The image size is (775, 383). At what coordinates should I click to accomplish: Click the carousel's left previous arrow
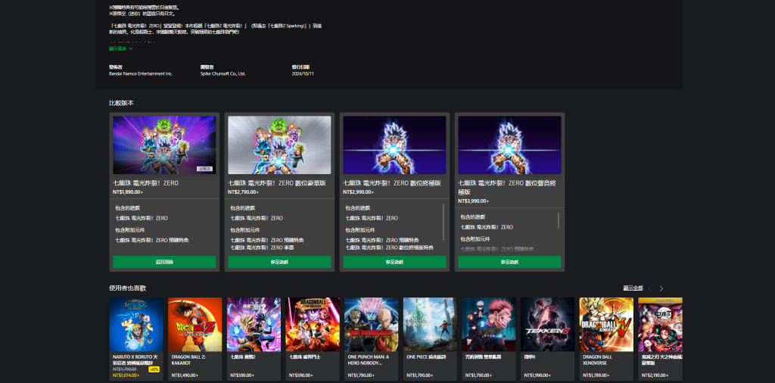tap(649, 288)
